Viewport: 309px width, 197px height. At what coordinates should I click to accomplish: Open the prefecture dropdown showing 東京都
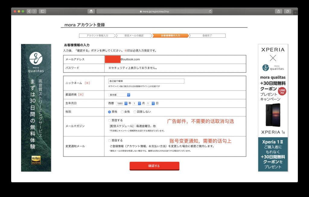(119, 95)
